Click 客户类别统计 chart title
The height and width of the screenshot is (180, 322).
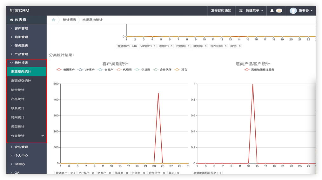click(115, 64)
